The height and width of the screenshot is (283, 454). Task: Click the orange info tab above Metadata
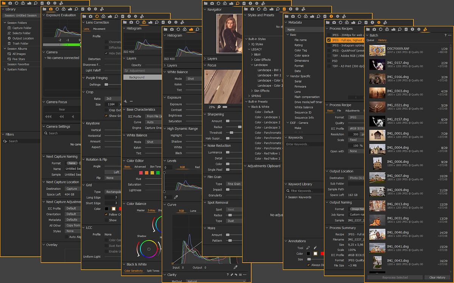pyautogui.click(x=331, y=16)
